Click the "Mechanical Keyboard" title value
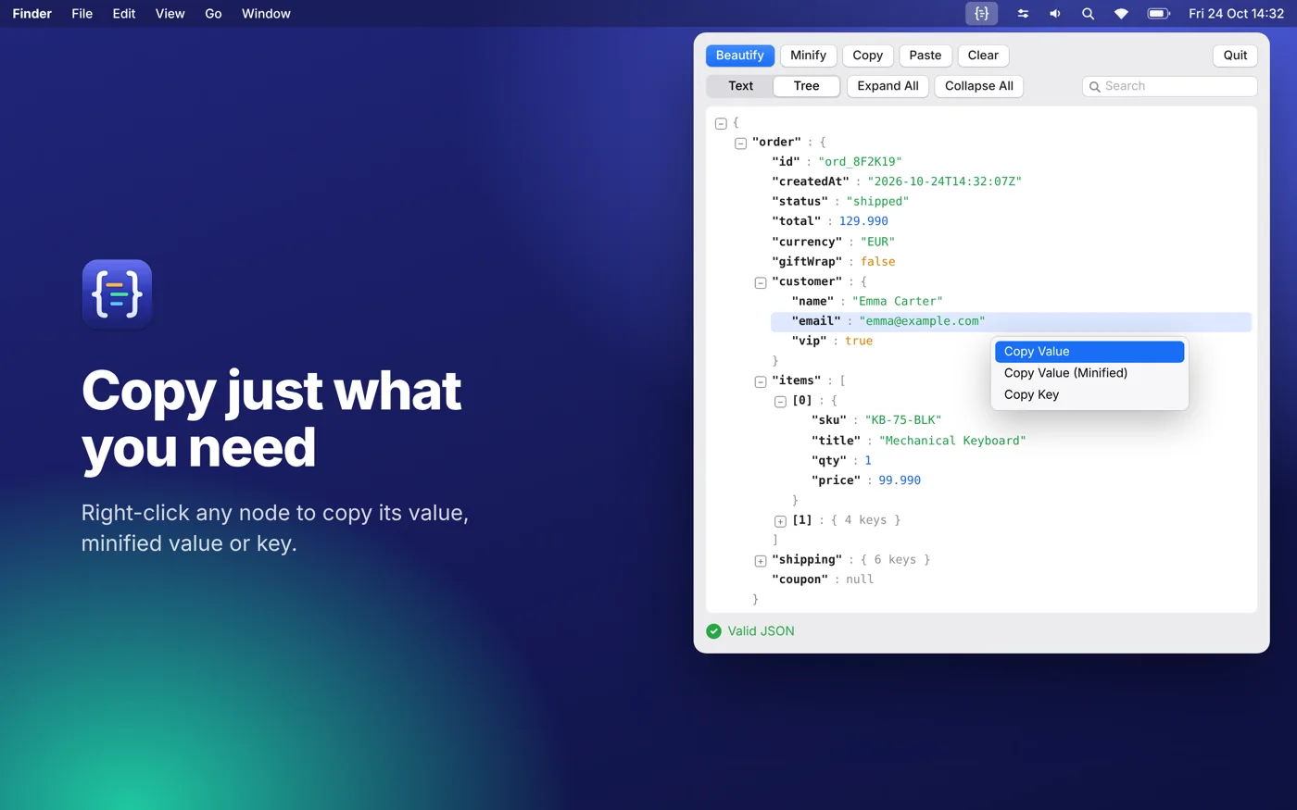 coord(952,441)
